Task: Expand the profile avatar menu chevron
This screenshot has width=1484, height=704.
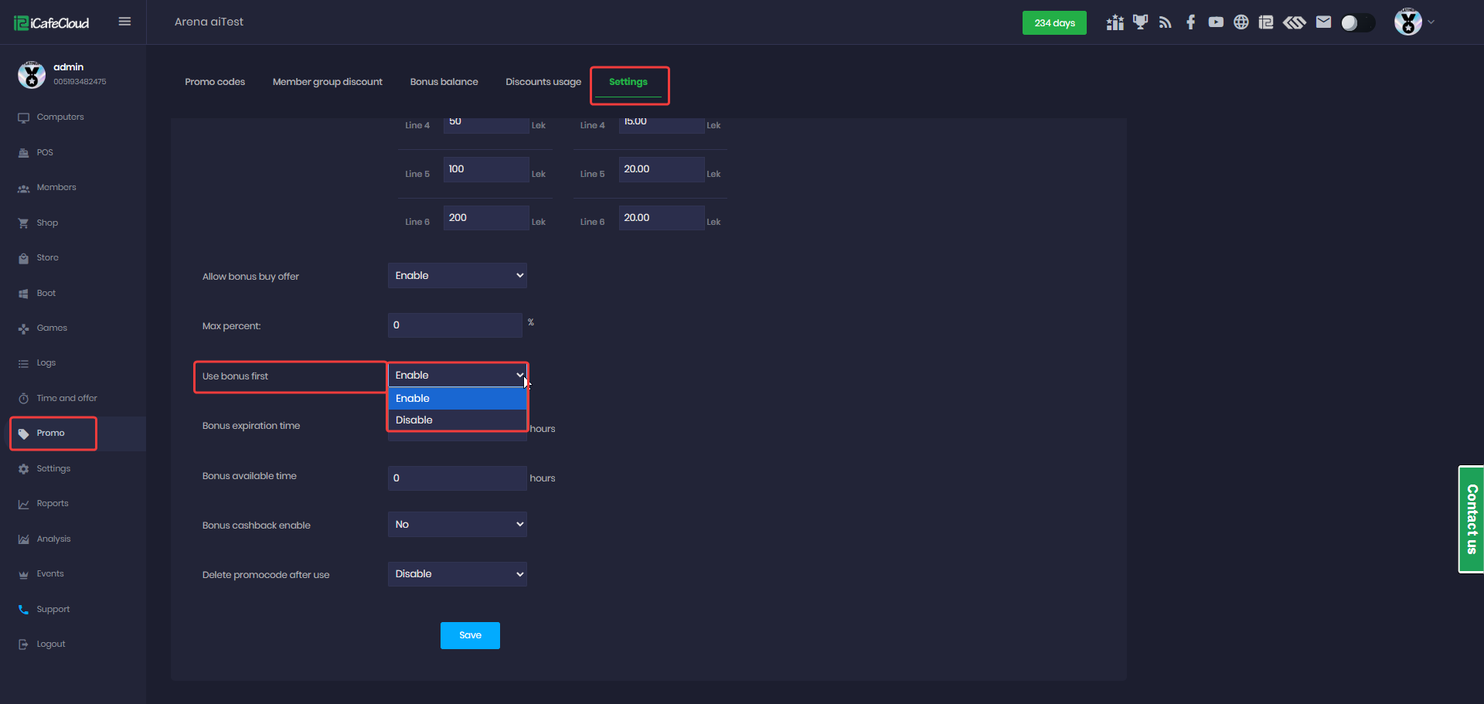Action: tap(1431, 22)
